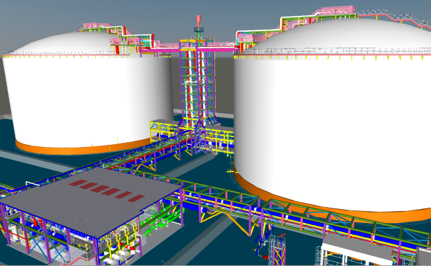Select the orange base ring of left tank

[x=86, y=148]
